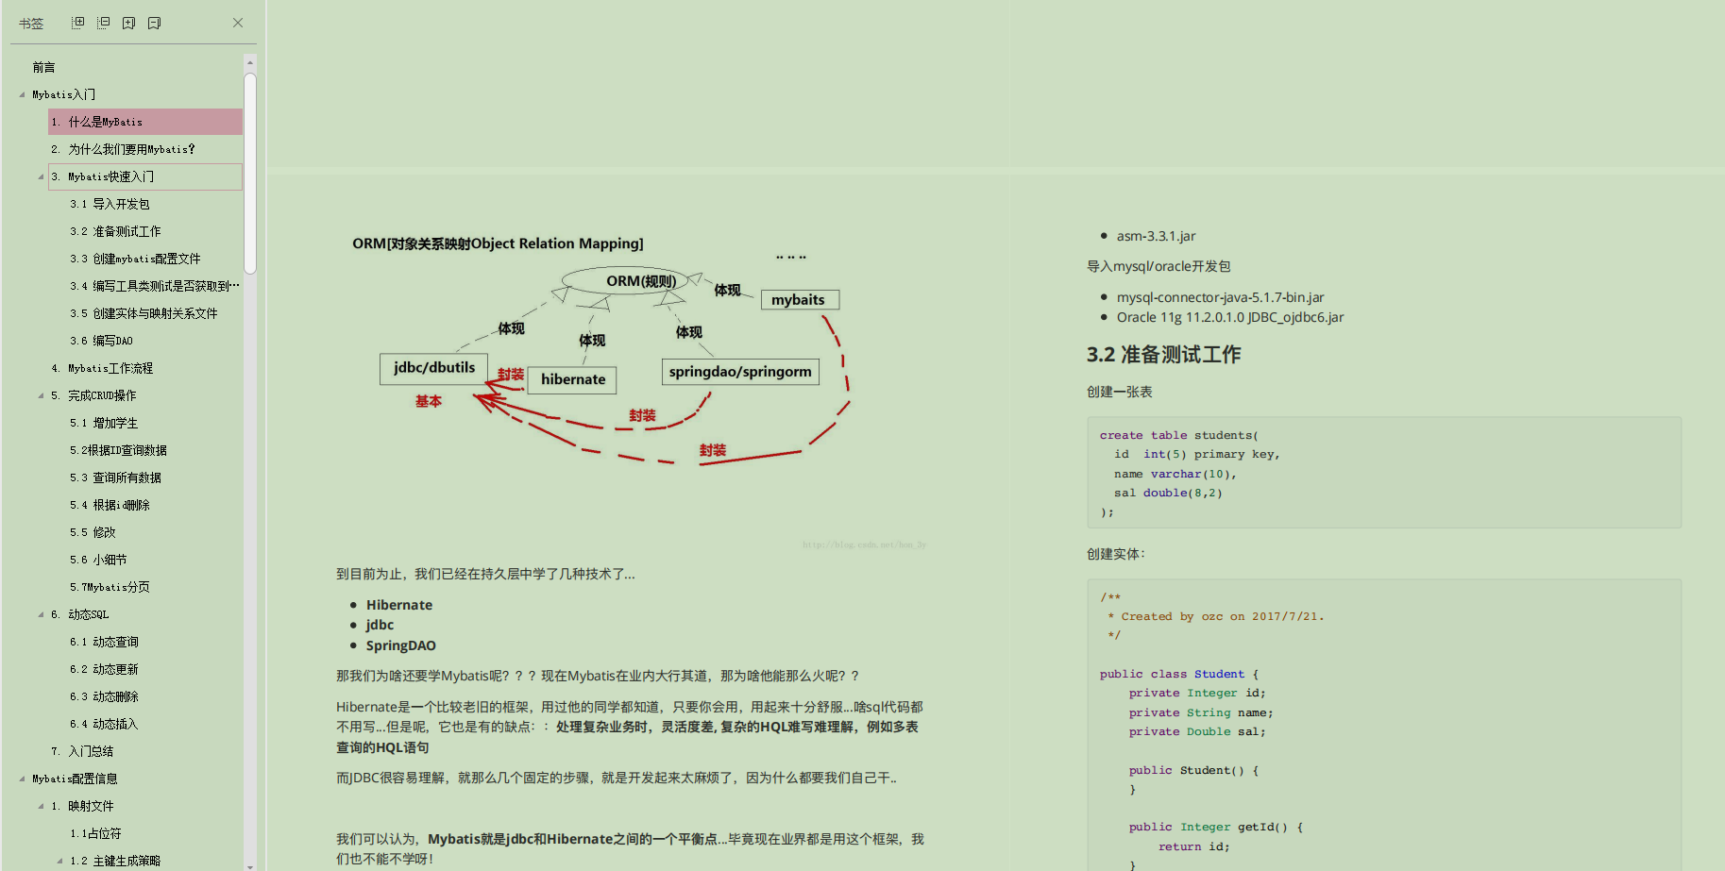Click the create table students code line
This screenshot has width=1725, height=871.
click(x=1178, y=435)
